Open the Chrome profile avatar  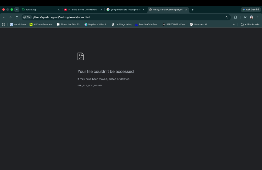(252, 17)
